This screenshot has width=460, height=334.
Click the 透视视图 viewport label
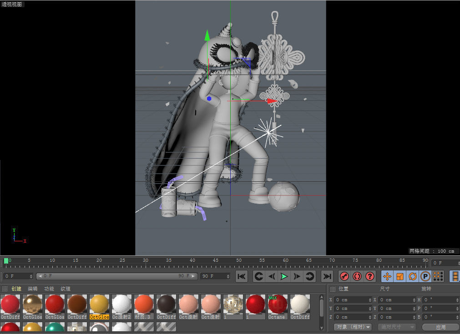pos(12,4)
